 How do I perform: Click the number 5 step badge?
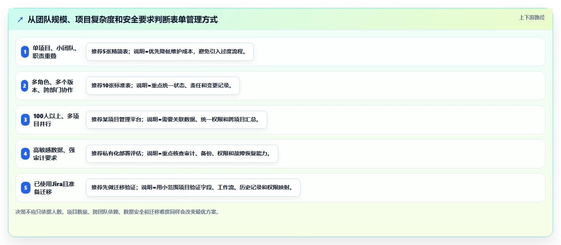click(x=26, y=188)
